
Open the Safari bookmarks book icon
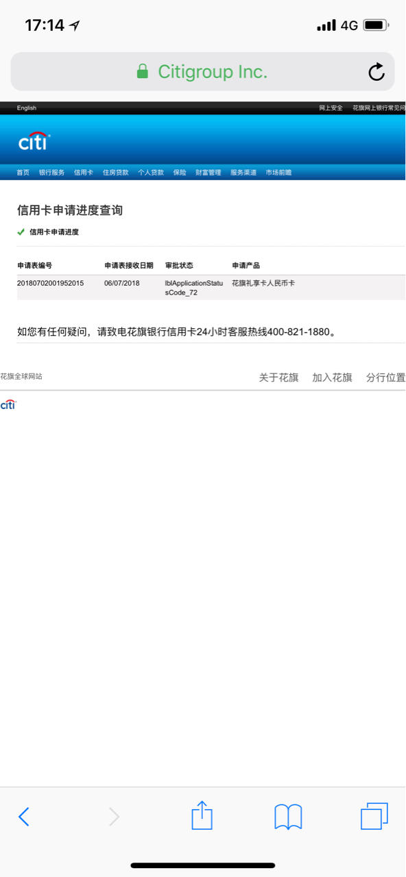288,817
